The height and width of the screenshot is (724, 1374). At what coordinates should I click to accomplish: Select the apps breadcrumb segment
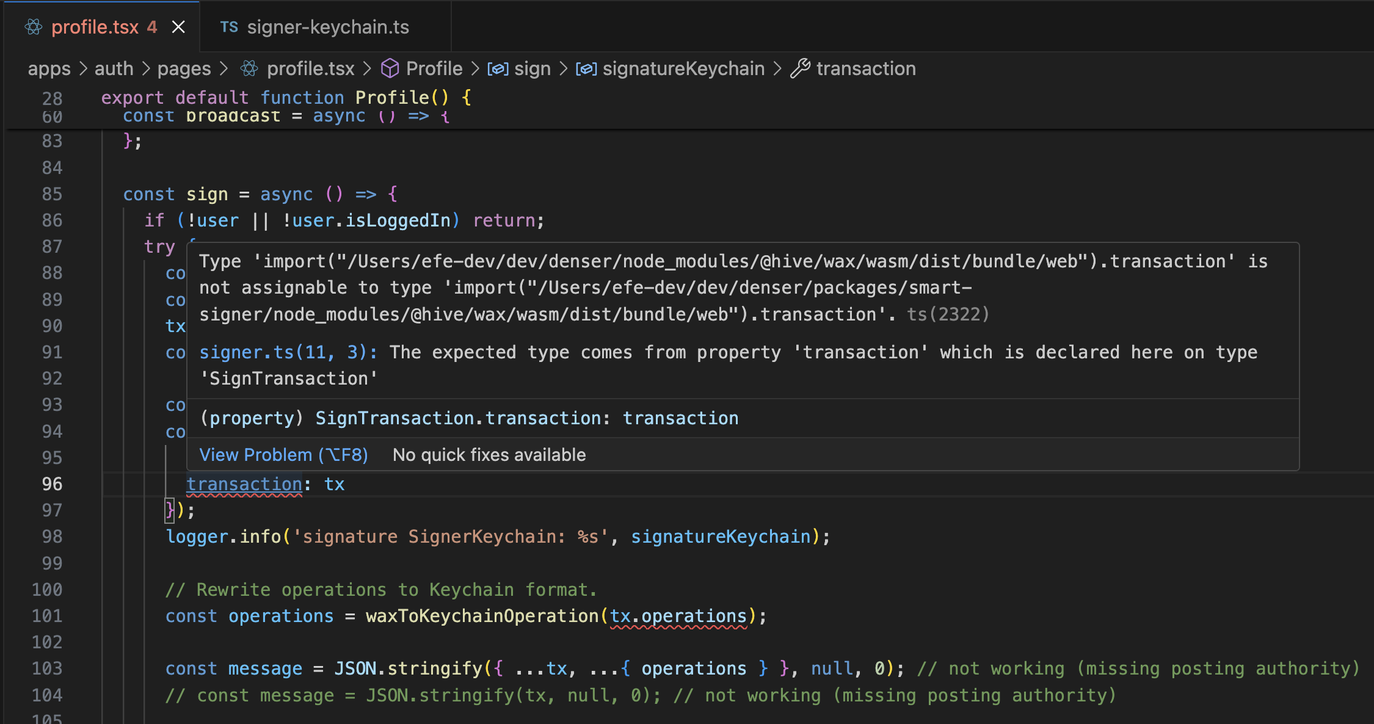click(49, 68)
